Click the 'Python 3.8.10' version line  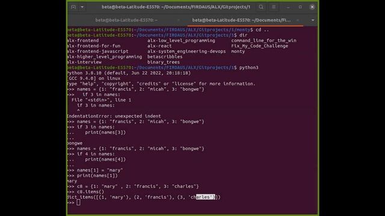coord(129,73)
